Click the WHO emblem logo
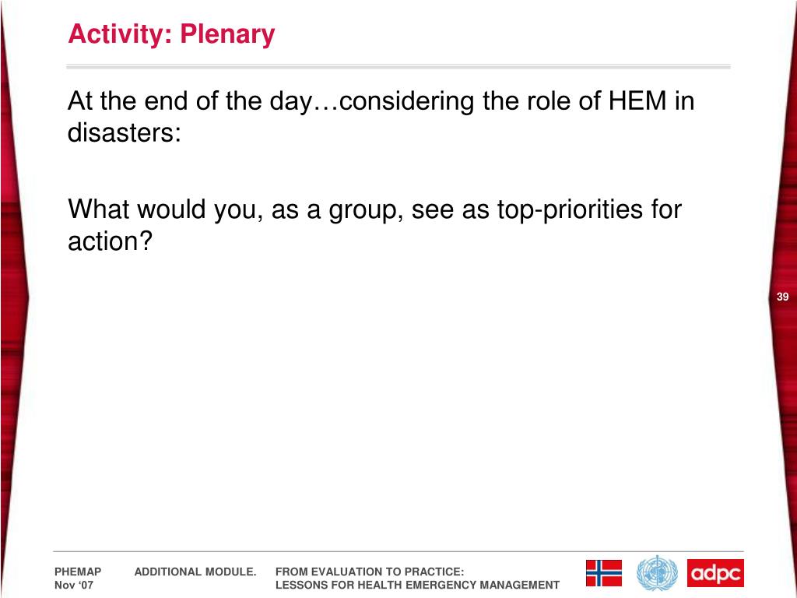 657,573
